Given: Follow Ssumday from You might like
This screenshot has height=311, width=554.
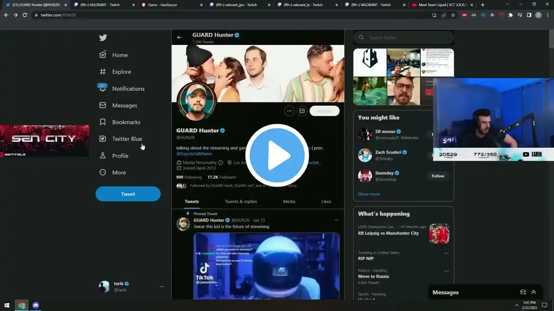Looking at the screenshot, I should tap(438, 176).
